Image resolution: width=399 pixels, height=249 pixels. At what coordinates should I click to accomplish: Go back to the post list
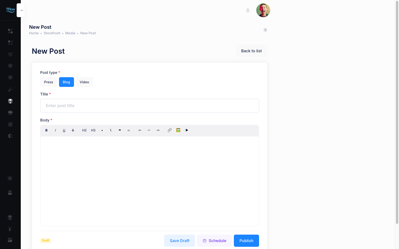[x=251, y=51]
